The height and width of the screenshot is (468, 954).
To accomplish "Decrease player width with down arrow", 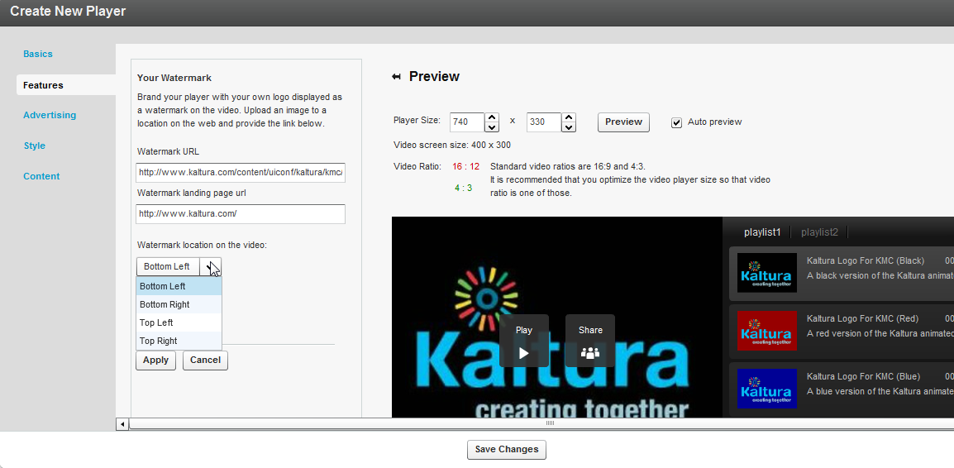I will click(492, 127).
